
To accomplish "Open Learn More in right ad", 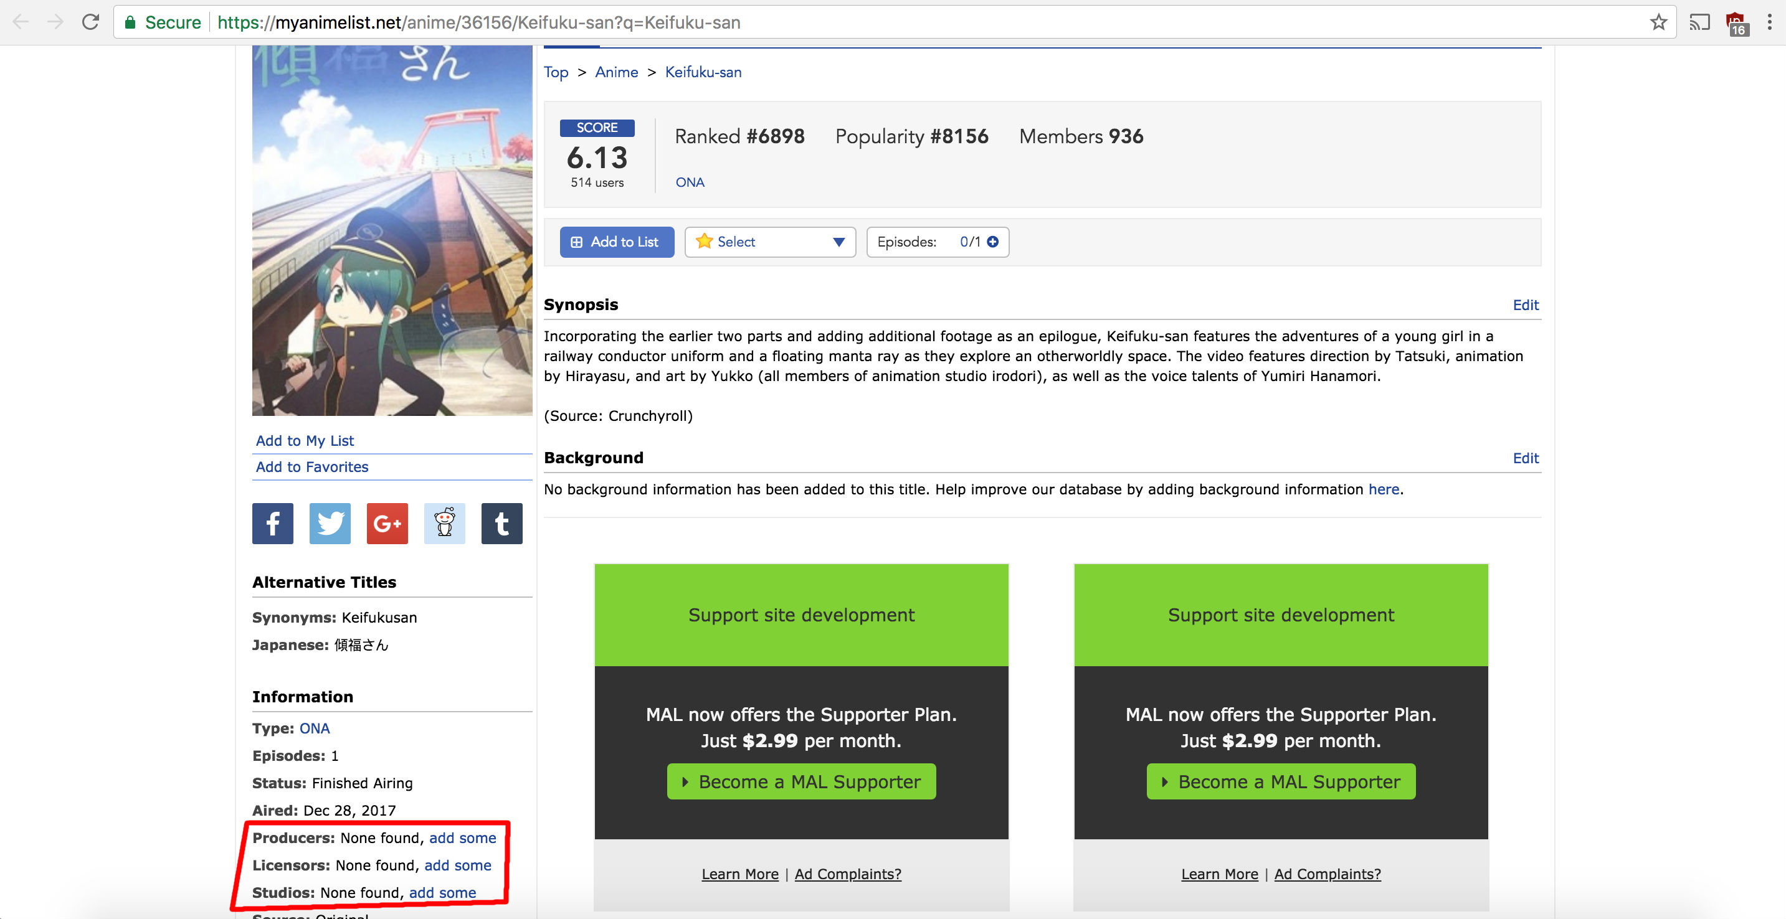I will coord(1220,874).
